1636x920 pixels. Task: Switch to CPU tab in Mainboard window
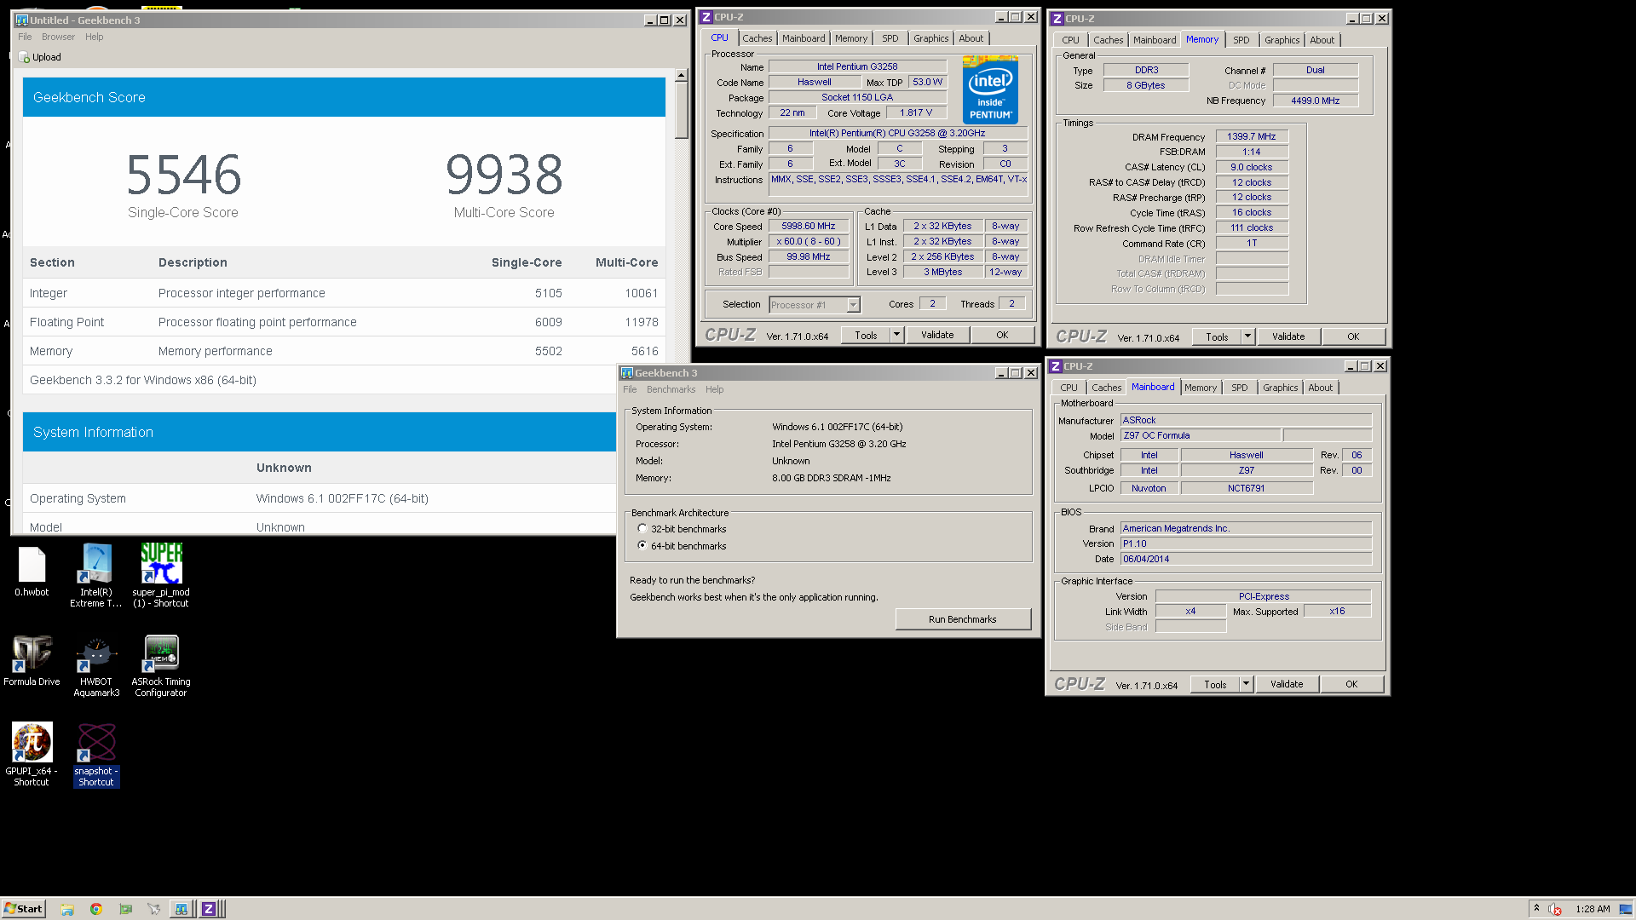click(x=1069, y=388)
